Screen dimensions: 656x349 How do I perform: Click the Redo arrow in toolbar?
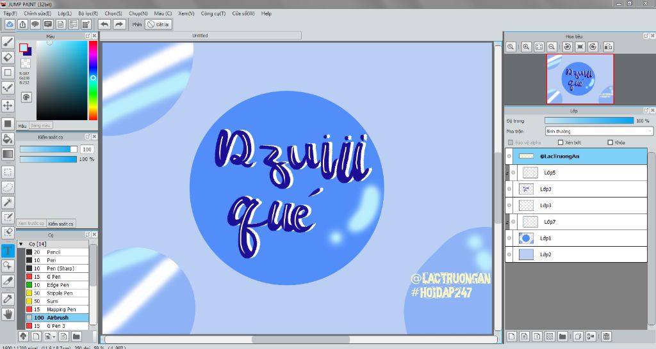(119, 24)
